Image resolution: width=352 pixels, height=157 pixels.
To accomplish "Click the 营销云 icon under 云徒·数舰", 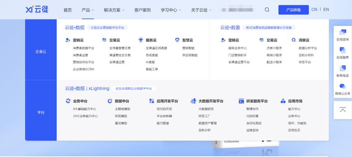I will click(x=68, y=40).
